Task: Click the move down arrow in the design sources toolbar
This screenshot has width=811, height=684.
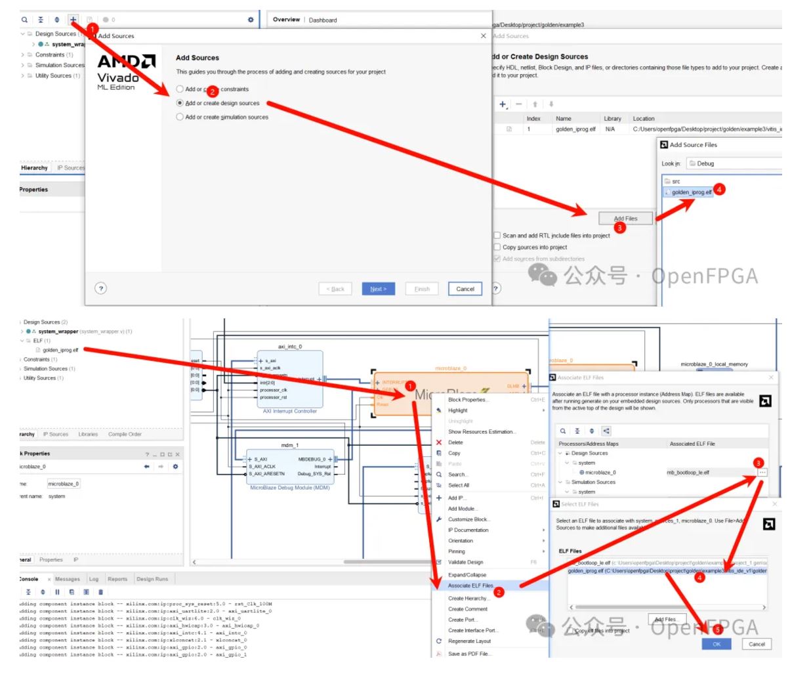Action: tap(551, 104)
